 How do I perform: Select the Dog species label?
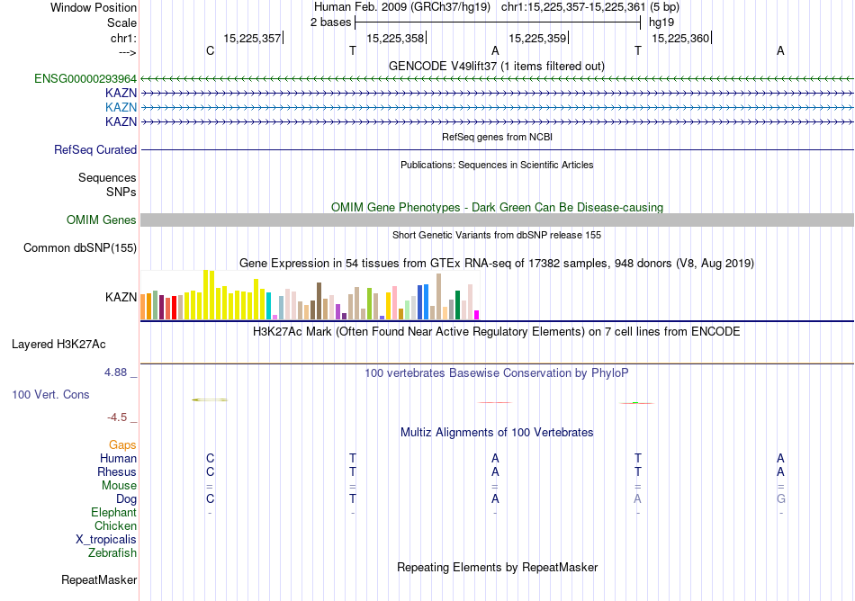pos(127,499)
